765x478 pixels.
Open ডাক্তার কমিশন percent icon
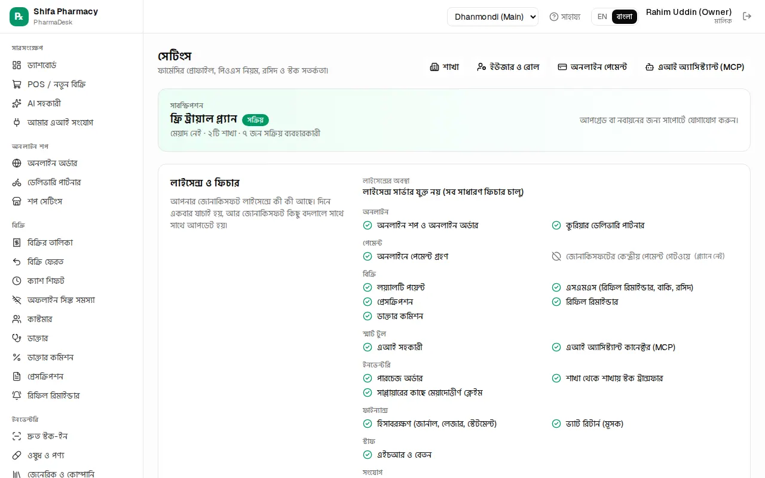17,357
